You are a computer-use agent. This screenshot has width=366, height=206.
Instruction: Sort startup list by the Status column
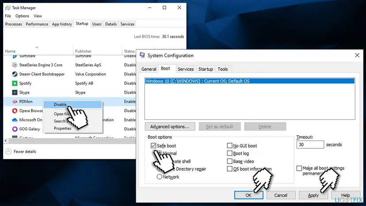click(130, 51)
